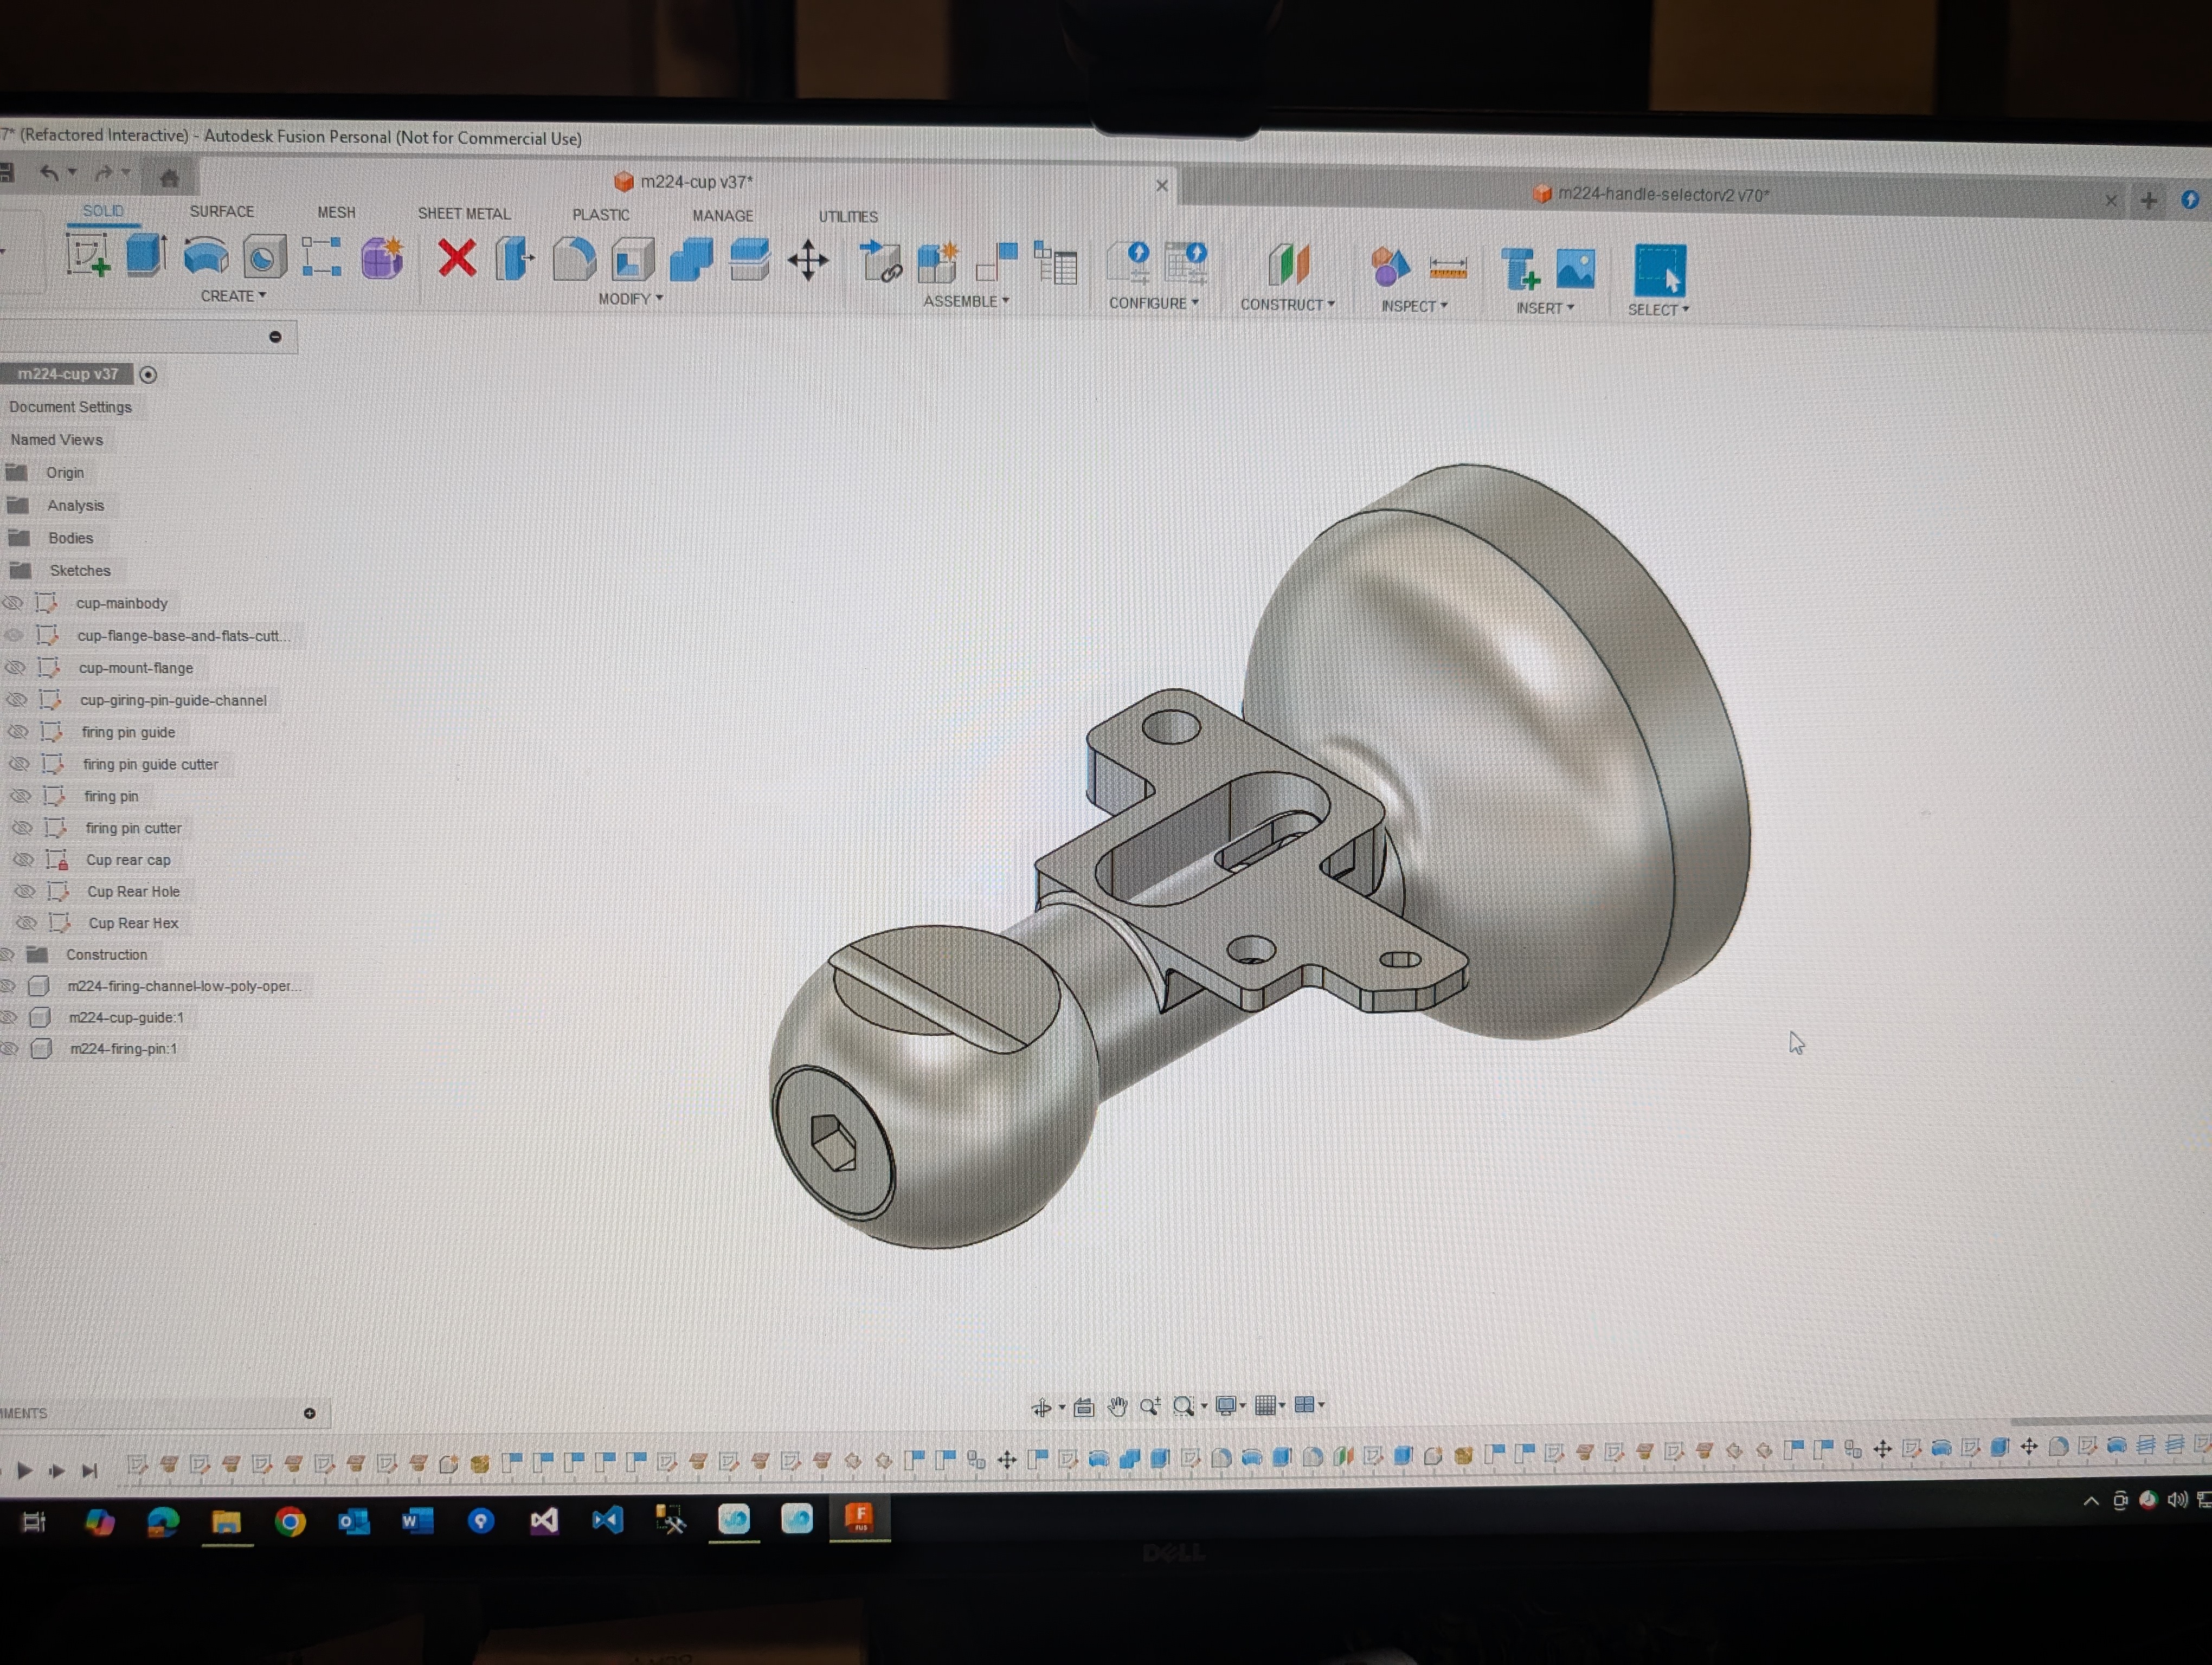Click the Pan hand navigation icon
This screenshot has width=2212, height=1665.
tap(1117, 1407)
